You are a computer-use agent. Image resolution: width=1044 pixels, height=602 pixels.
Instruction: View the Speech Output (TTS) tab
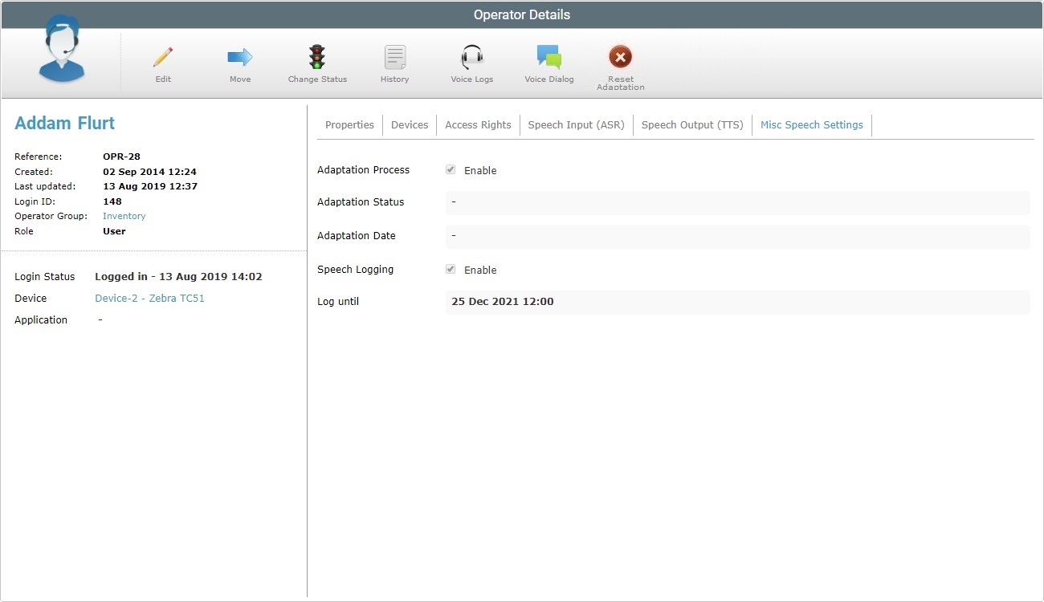coord(692,124)
